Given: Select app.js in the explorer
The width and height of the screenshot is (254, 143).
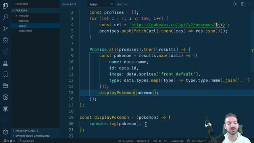Looking at the screenshot, I should coord(35,26).
